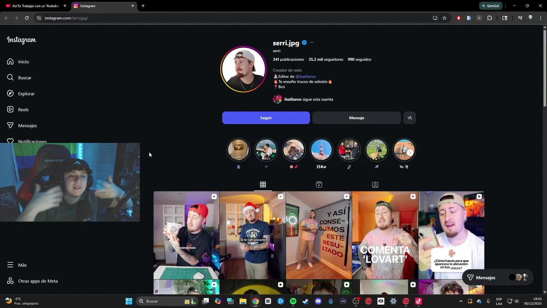The height and width of the screenshot is (308, 547).
Task: Open profile options three-dots menu
Action: click(x=312, y=43)
